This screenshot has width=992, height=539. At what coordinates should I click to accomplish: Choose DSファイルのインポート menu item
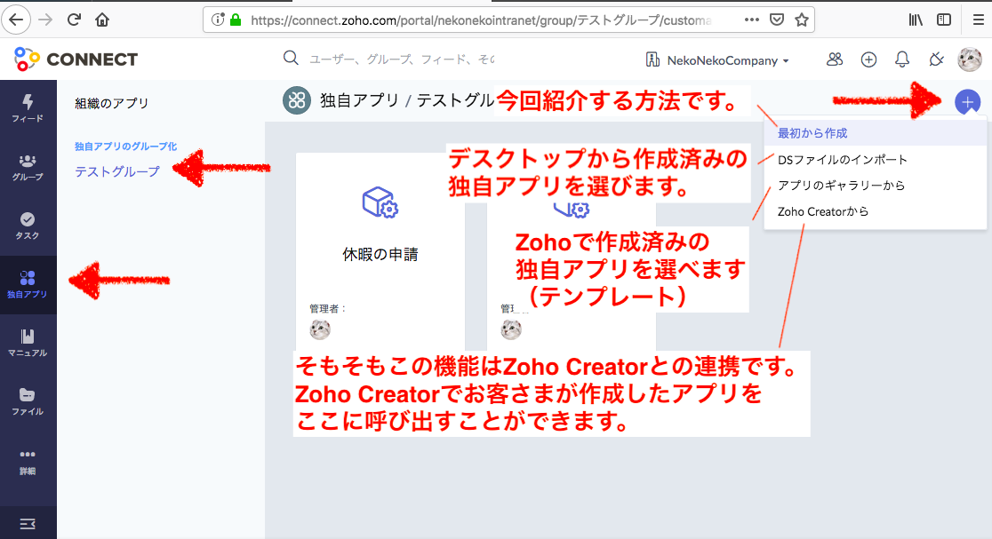(876, 160)
